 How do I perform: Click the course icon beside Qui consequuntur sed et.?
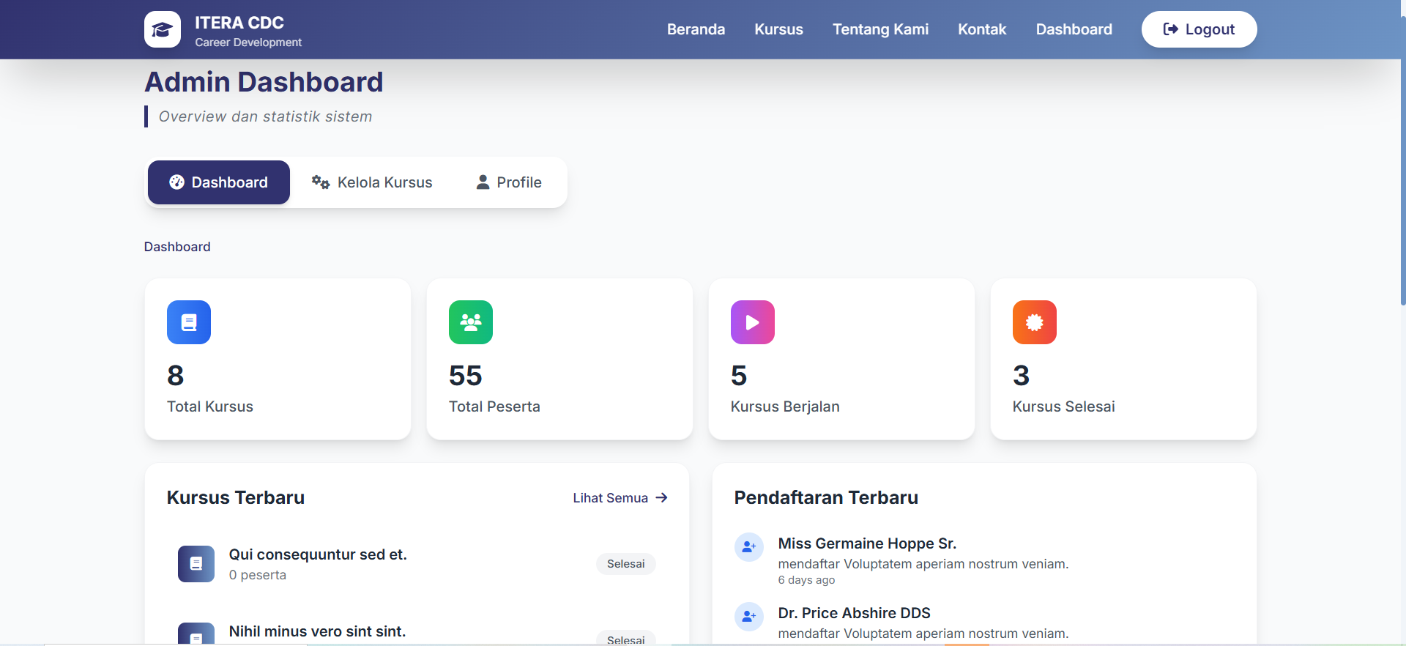pyautogui.click(x=196, y=564)
